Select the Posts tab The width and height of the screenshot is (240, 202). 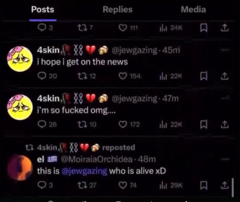(x=43, y=10)
